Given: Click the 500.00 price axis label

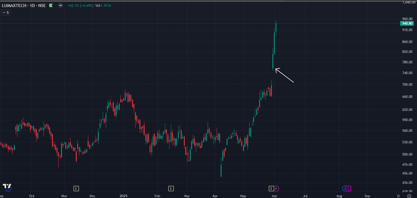Looking at the screenshot, I should point(407,154).
